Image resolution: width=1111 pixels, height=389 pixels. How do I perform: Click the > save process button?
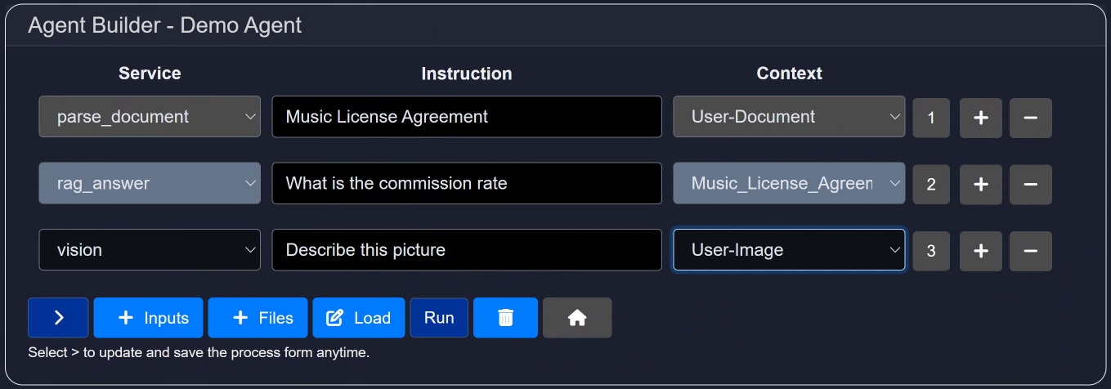58,318
